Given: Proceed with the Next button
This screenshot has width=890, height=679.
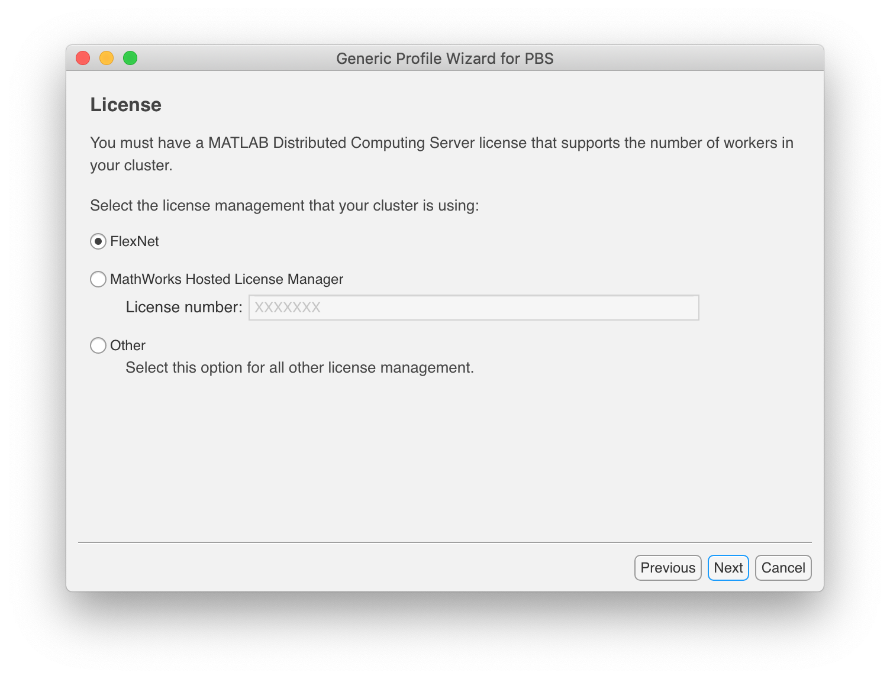Looking at the screenshot, I should pos(728,568).
